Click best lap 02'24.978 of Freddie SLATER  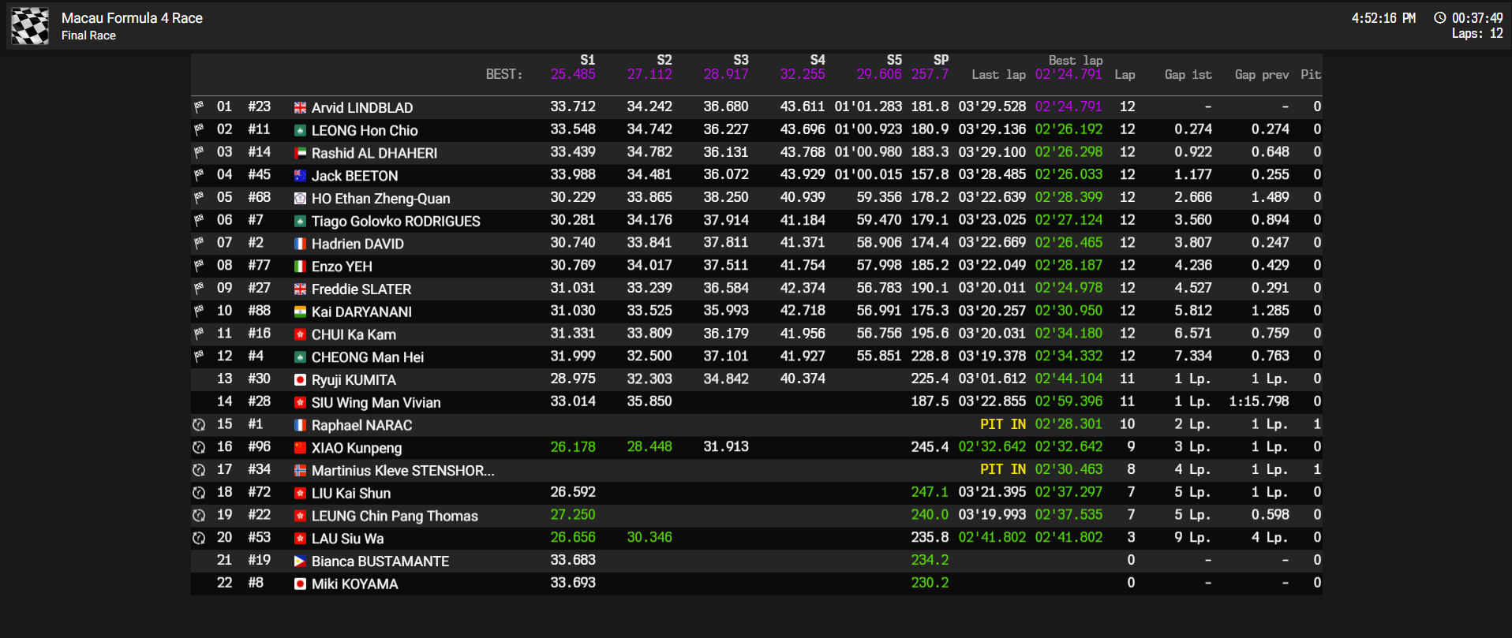(1069, 288)
